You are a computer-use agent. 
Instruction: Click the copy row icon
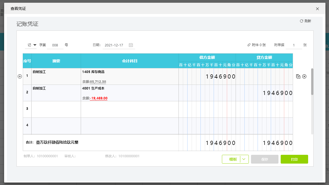[298, 77]
